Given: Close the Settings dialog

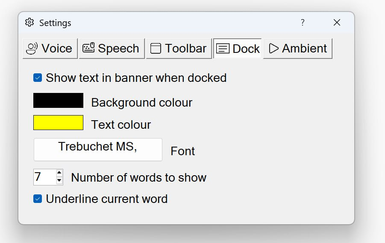Looking at the screenshot, I should 337,23.
